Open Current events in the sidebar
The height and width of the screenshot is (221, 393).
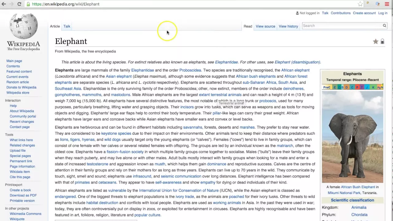click(17, 77)
